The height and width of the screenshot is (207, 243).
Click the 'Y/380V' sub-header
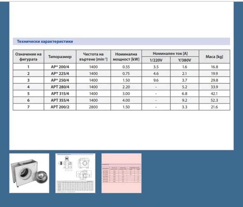click(185, 60)
